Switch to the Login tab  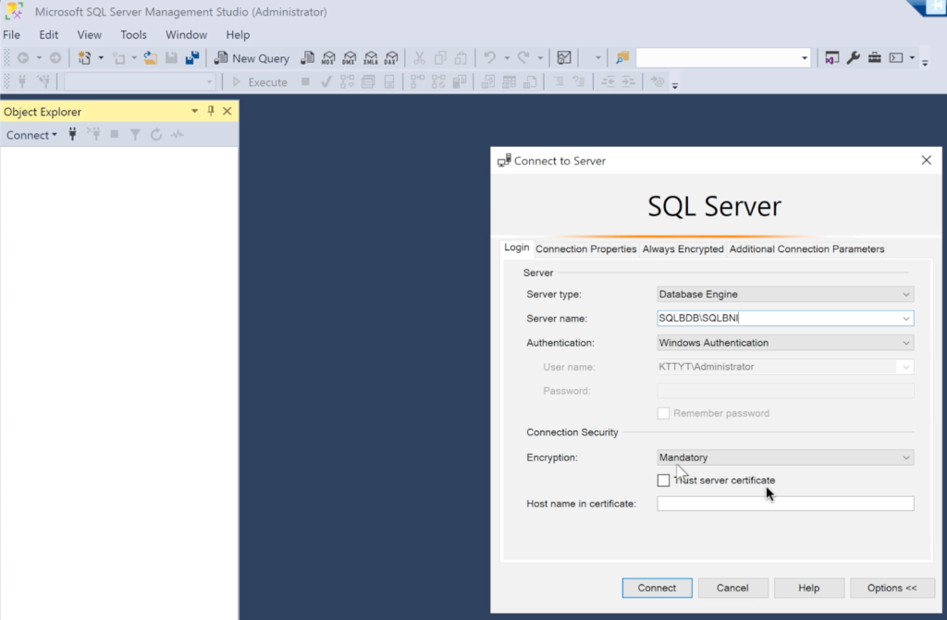pos(516,248)
